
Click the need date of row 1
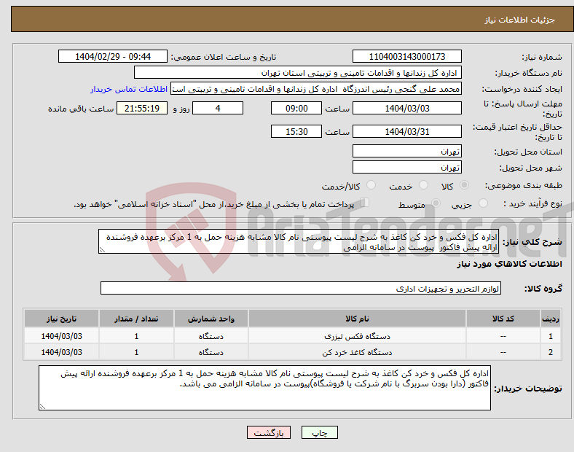61,336
